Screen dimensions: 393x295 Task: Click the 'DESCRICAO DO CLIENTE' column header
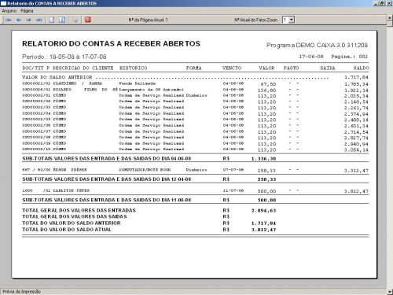click(83, 68)
